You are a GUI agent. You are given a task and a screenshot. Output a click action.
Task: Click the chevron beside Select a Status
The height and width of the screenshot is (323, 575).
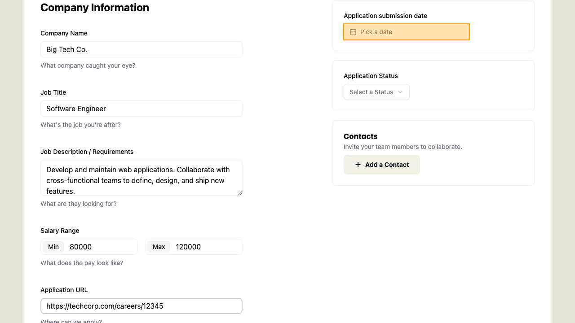[x=400, y=92]
